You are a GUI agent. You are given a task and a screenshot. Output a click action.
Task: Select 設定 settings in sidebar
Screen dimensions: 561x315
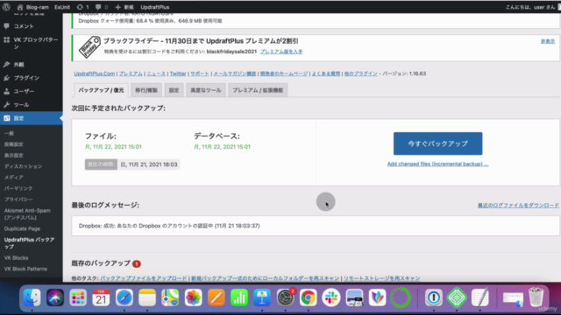pos(32,118)
